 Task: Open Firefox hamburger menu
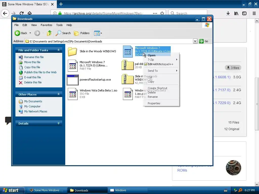pos(254,13)
